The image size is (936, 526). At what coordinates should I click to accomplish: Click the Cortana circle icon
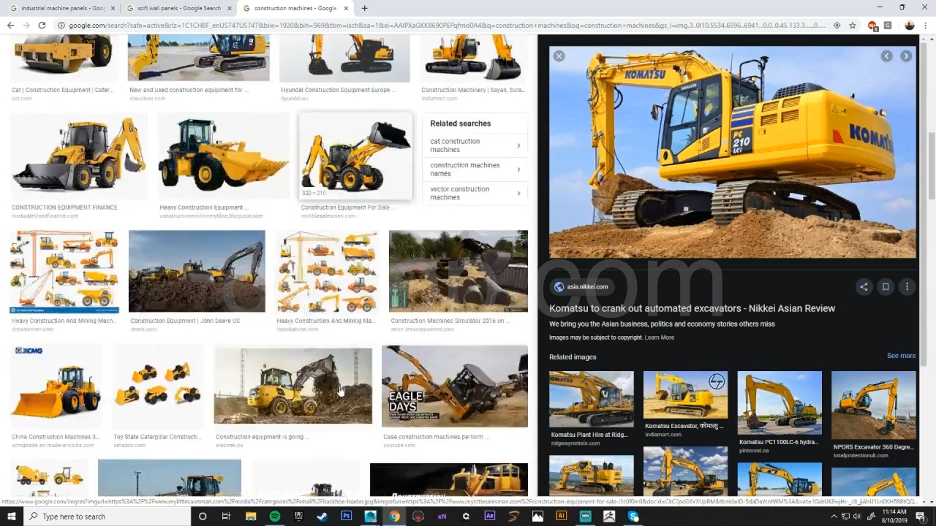(x=203, y=517)
